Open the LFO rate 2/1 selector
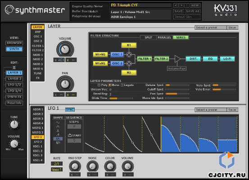Viewport: 249px width, 180px height. pyautogui.click(x=57, y=164)
